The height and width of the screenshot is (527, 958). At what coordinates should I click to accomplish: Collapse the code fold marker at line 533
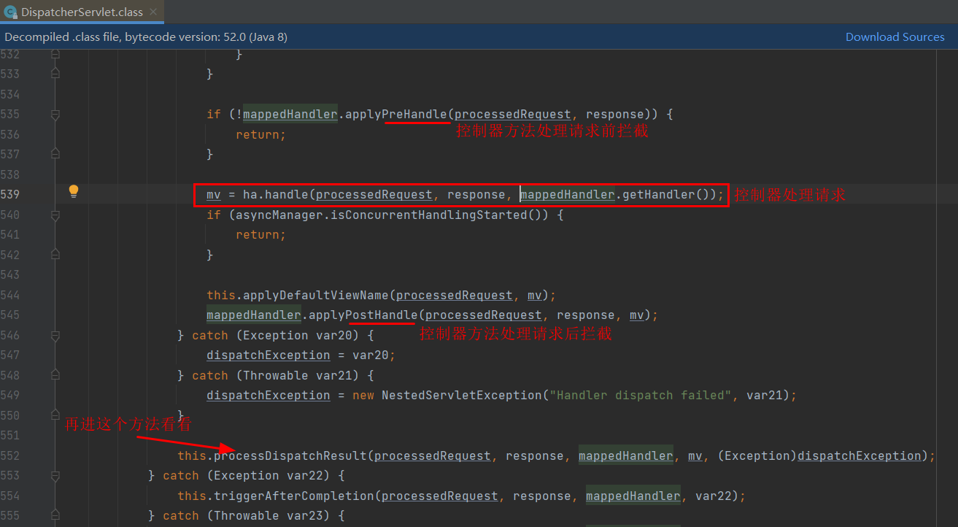click(x=55, y=74)
